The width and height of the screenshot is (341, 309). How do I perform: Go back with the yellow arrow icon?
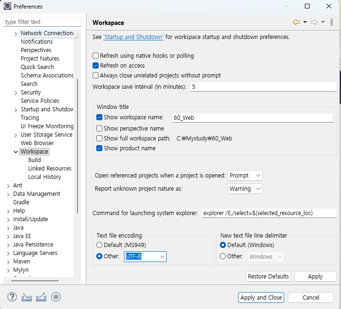pyautogui.click(x=296, y=22)
